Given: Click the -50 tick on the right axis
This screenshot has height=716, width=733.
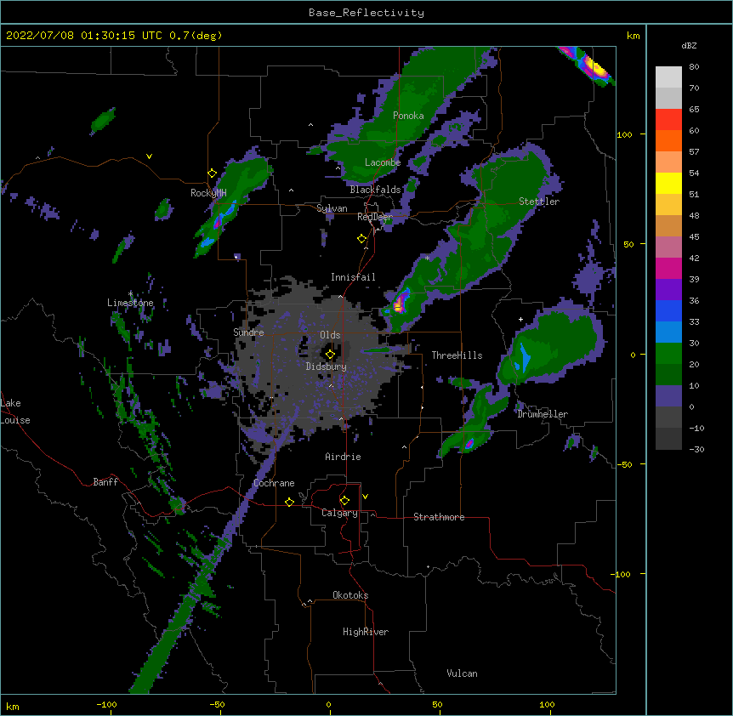Looking at the screenshot, I should point(624,464).
